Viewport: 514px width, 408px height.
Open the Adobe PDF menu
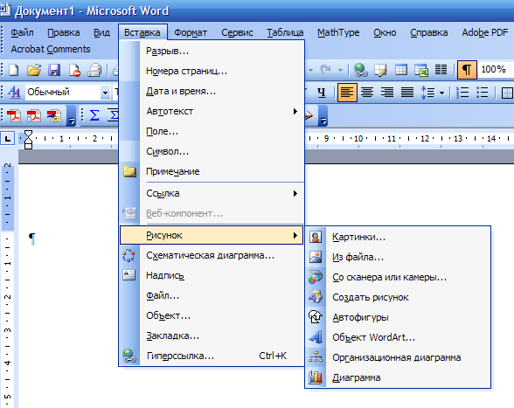[485, 32]
